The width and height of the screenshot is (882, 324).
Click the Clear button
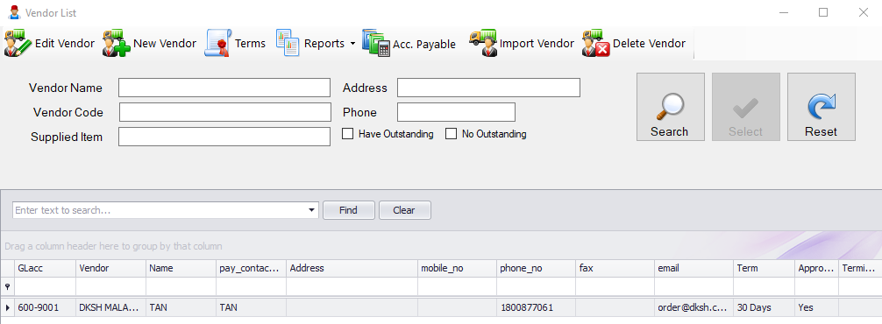click(404, 210)
